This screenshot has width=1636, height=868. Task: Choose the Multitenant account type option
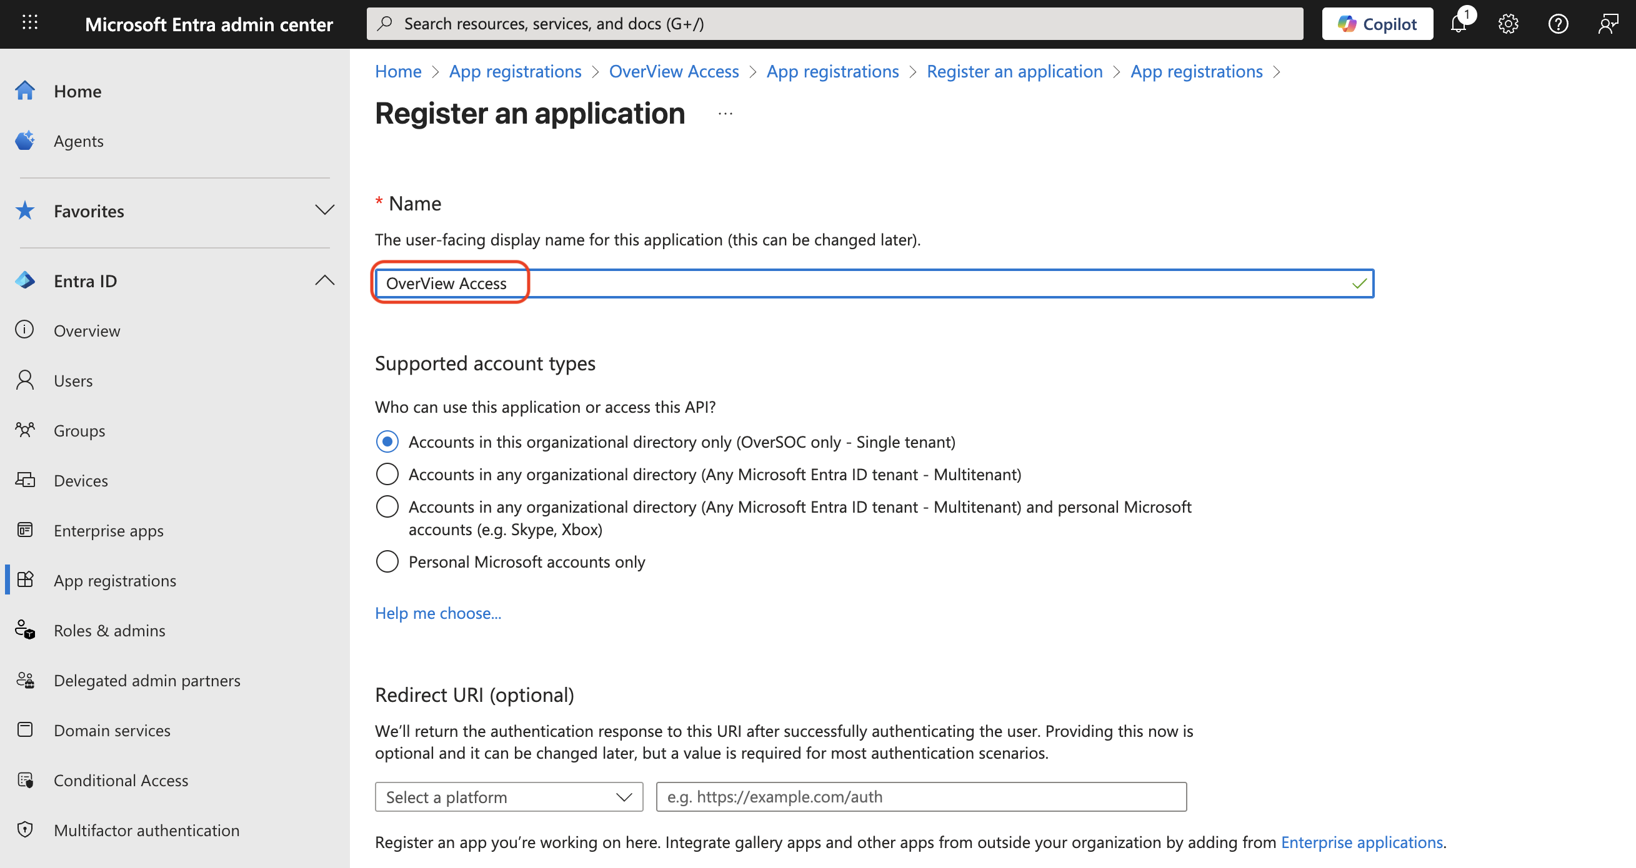pyautogui.click(x=387, y=473)
